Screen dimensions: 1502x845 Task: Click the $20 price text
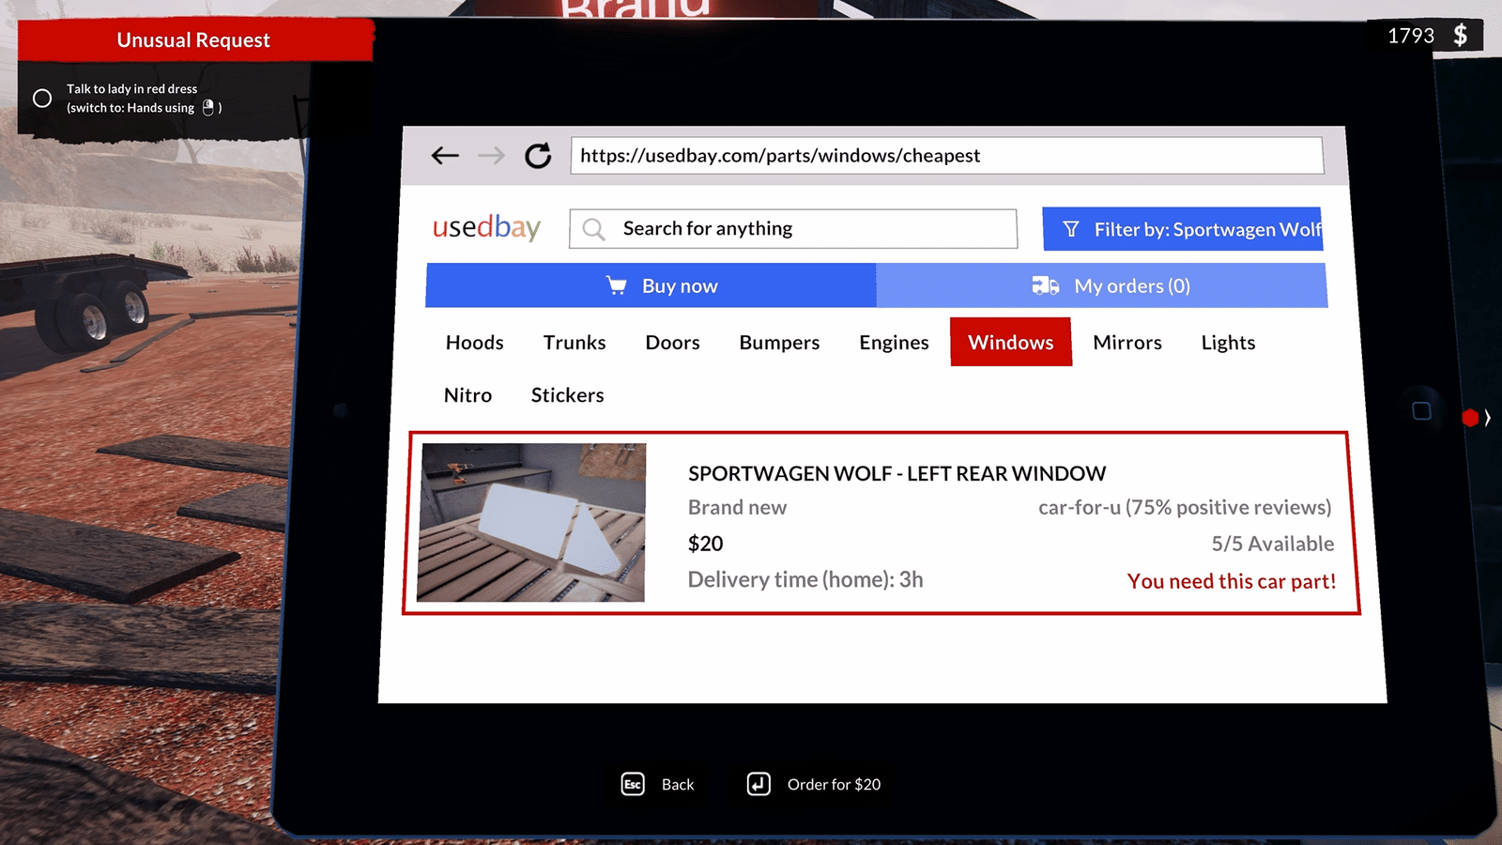[x=706, y=544]
